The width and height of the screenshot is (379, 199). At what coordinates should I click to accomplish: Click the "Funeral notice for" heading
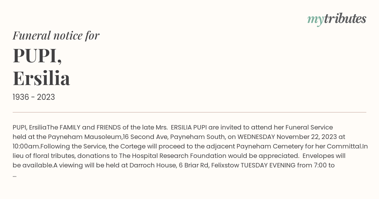coord(56,35)
